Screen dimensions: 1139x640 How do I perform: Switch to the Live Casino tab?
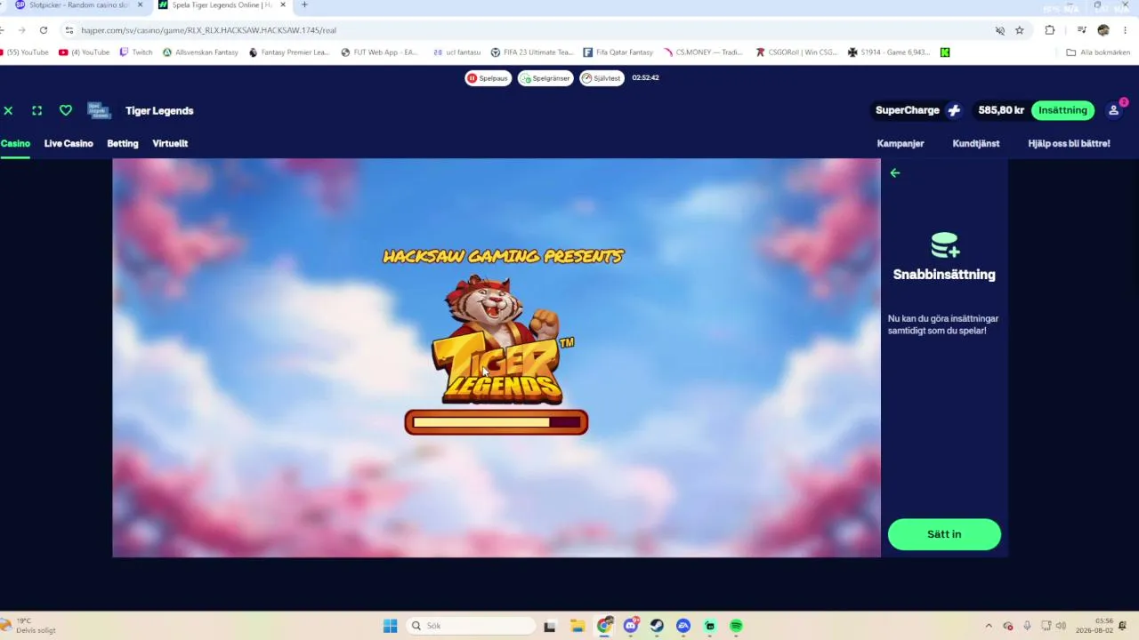coord(69,143)
